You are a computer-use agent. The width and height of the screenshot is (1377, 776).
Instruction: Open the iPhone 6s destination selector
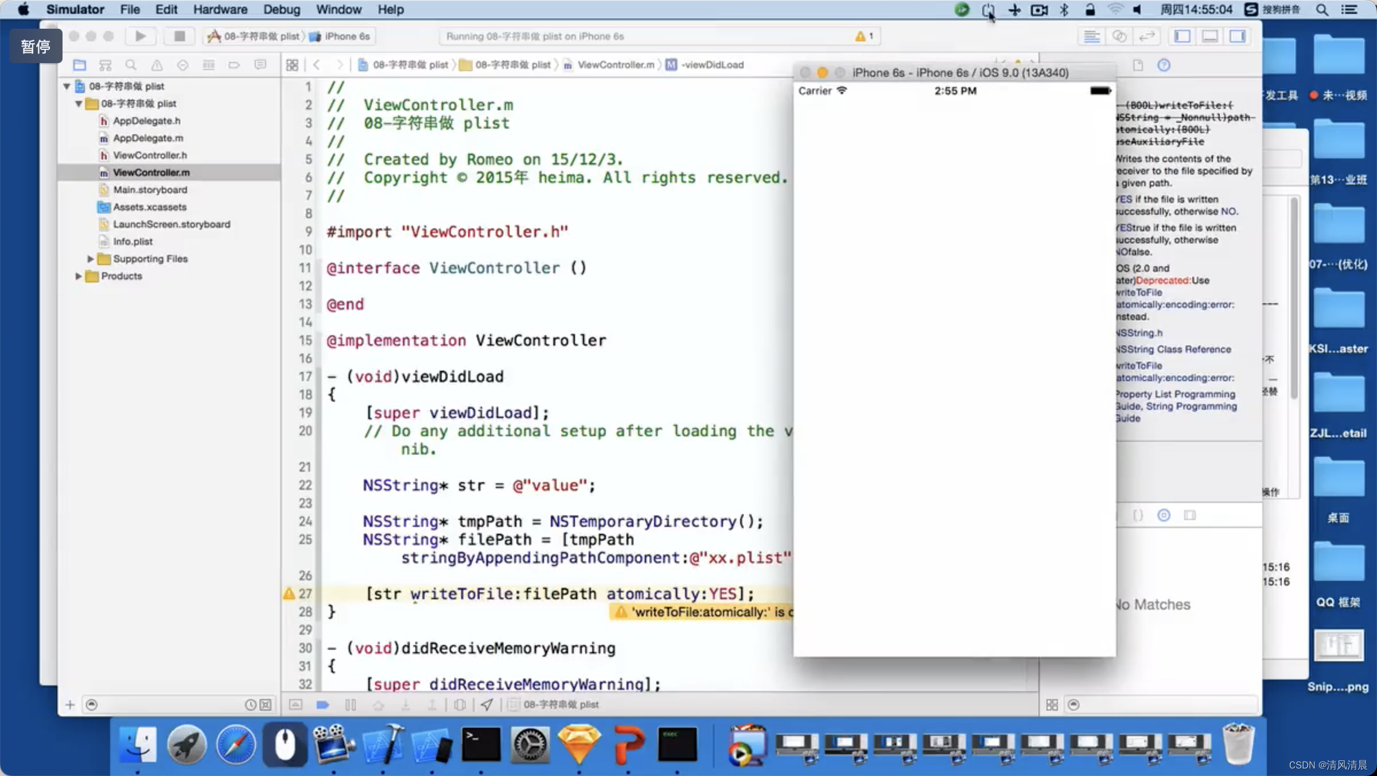(340, 36)
